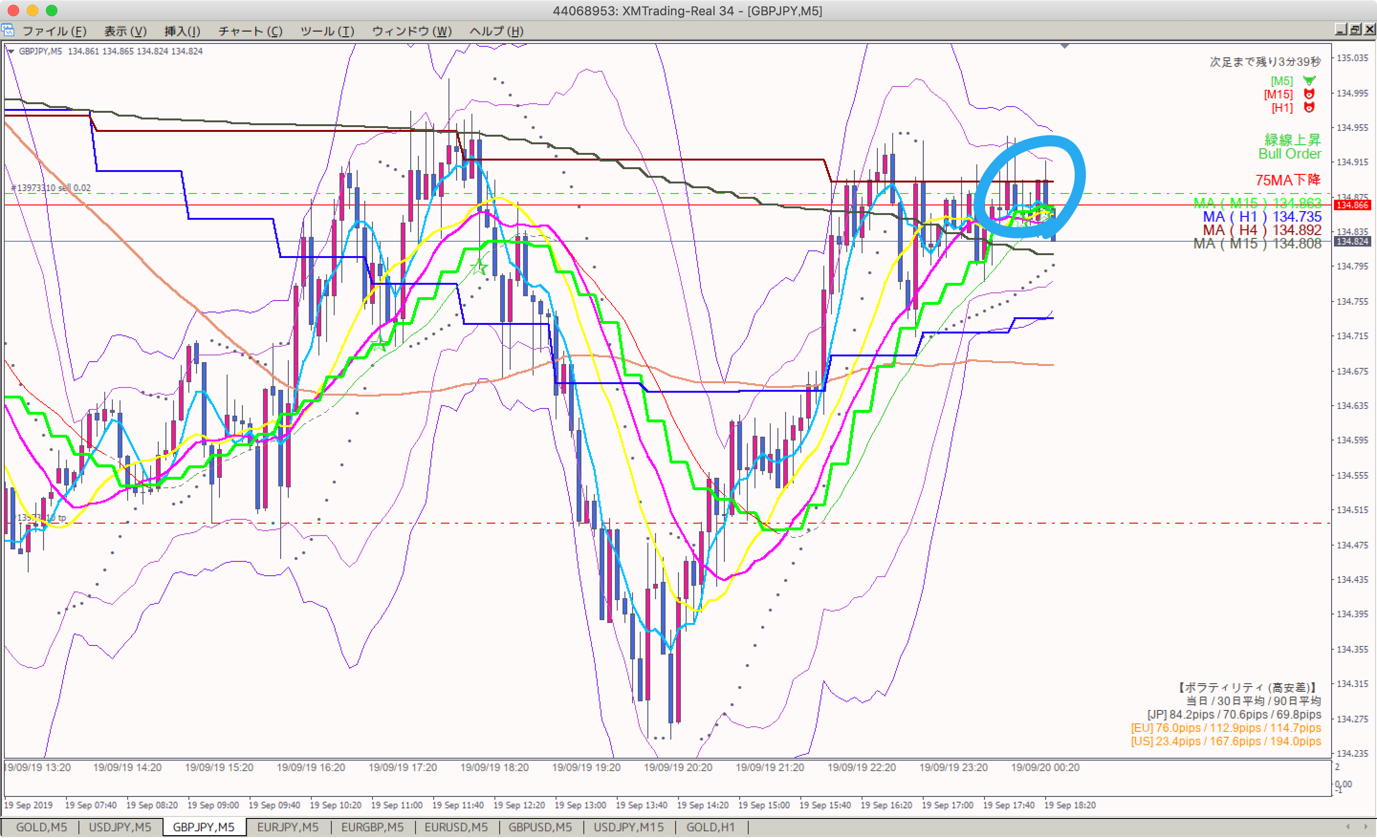
Task: Click the MA ( M15 ) 134.808 label
Action: tap(1257, 243)
